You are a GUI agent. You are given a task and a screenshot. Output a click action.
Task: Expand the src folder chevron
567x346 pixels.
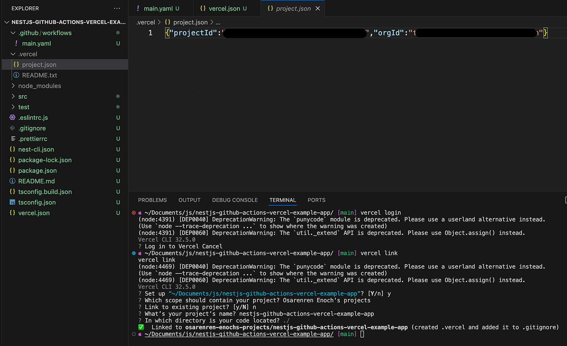13,96
